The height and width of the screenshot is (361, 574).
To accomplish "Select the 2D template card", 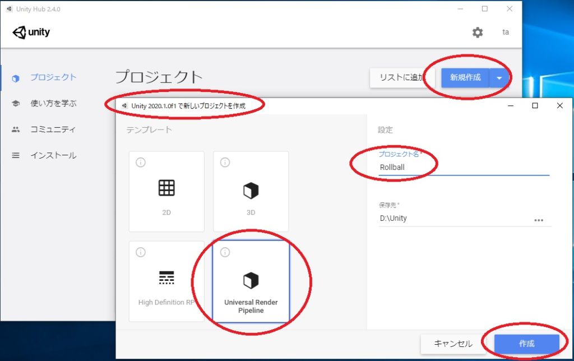I will [166, 191].
